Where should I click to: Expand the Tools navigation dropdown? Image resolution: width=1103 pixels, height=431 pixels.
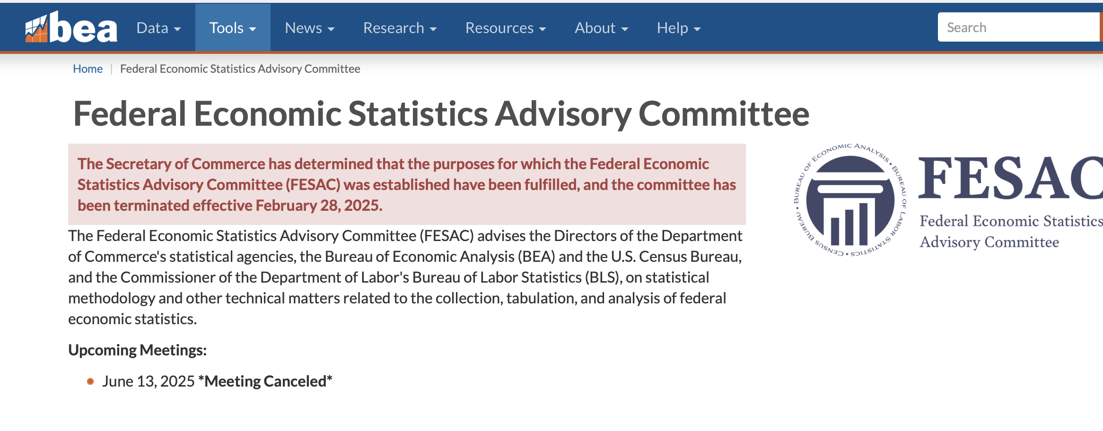pyautogui.click(x=233, y=28)
